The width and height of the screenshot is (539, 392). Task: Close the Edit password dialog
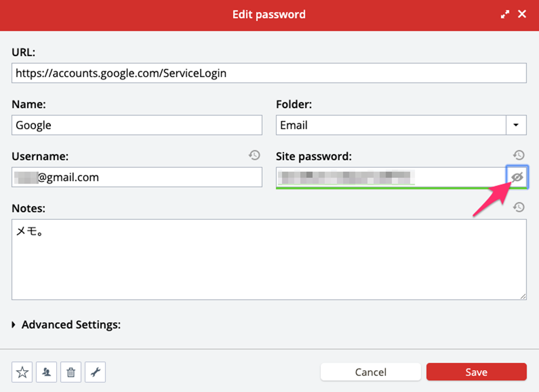tap(522, 14)
